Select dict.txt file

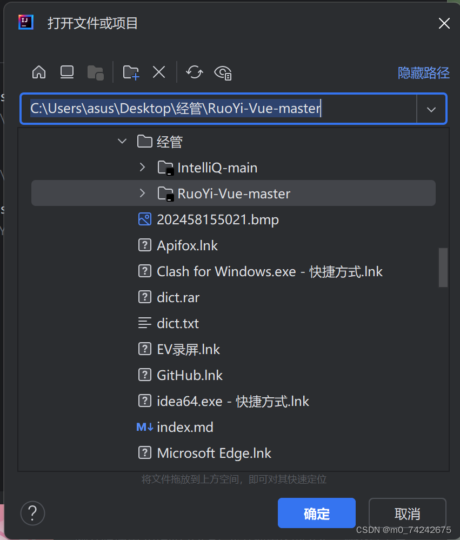coord(234,323)
